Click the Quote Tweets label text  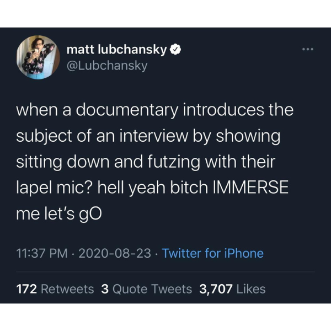click(152, 289)
